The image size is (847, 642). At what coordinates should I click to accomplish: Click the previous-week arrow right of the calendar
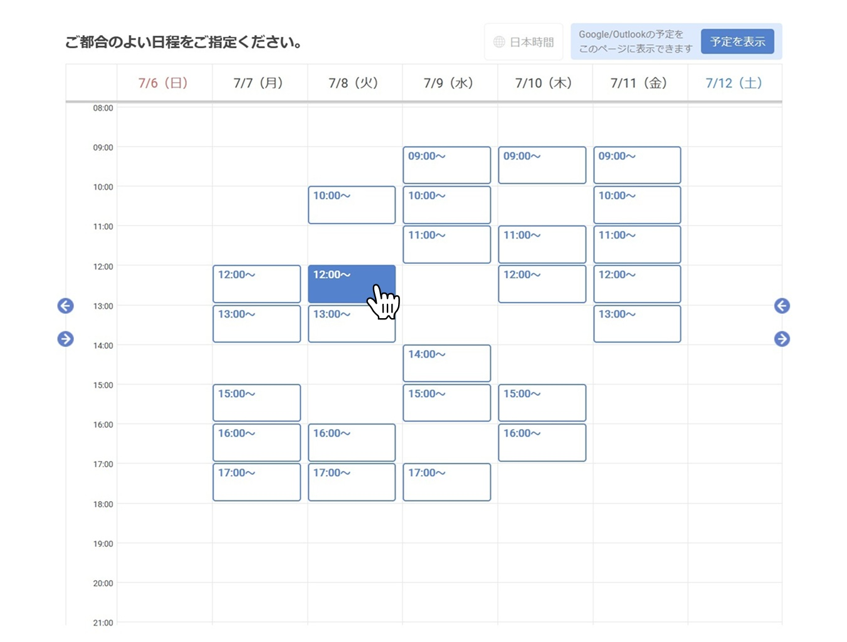tap(782, 306)
